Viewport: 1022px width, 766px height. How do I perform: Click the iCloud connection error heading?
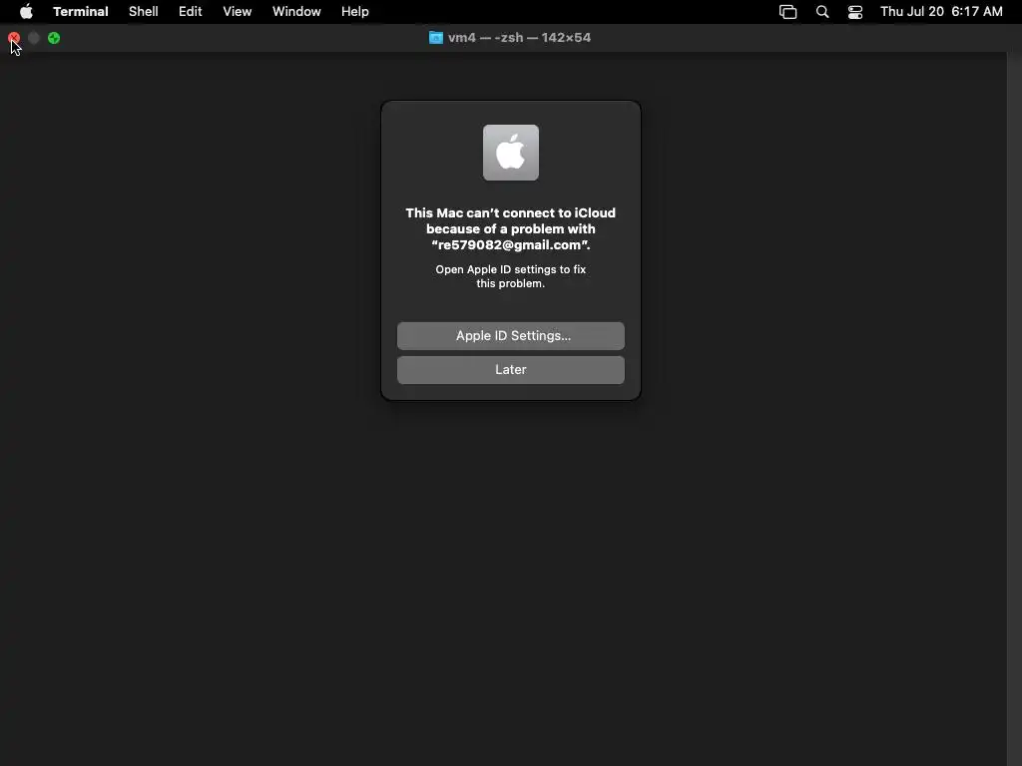pyautogui.click(x=511, y=228)
